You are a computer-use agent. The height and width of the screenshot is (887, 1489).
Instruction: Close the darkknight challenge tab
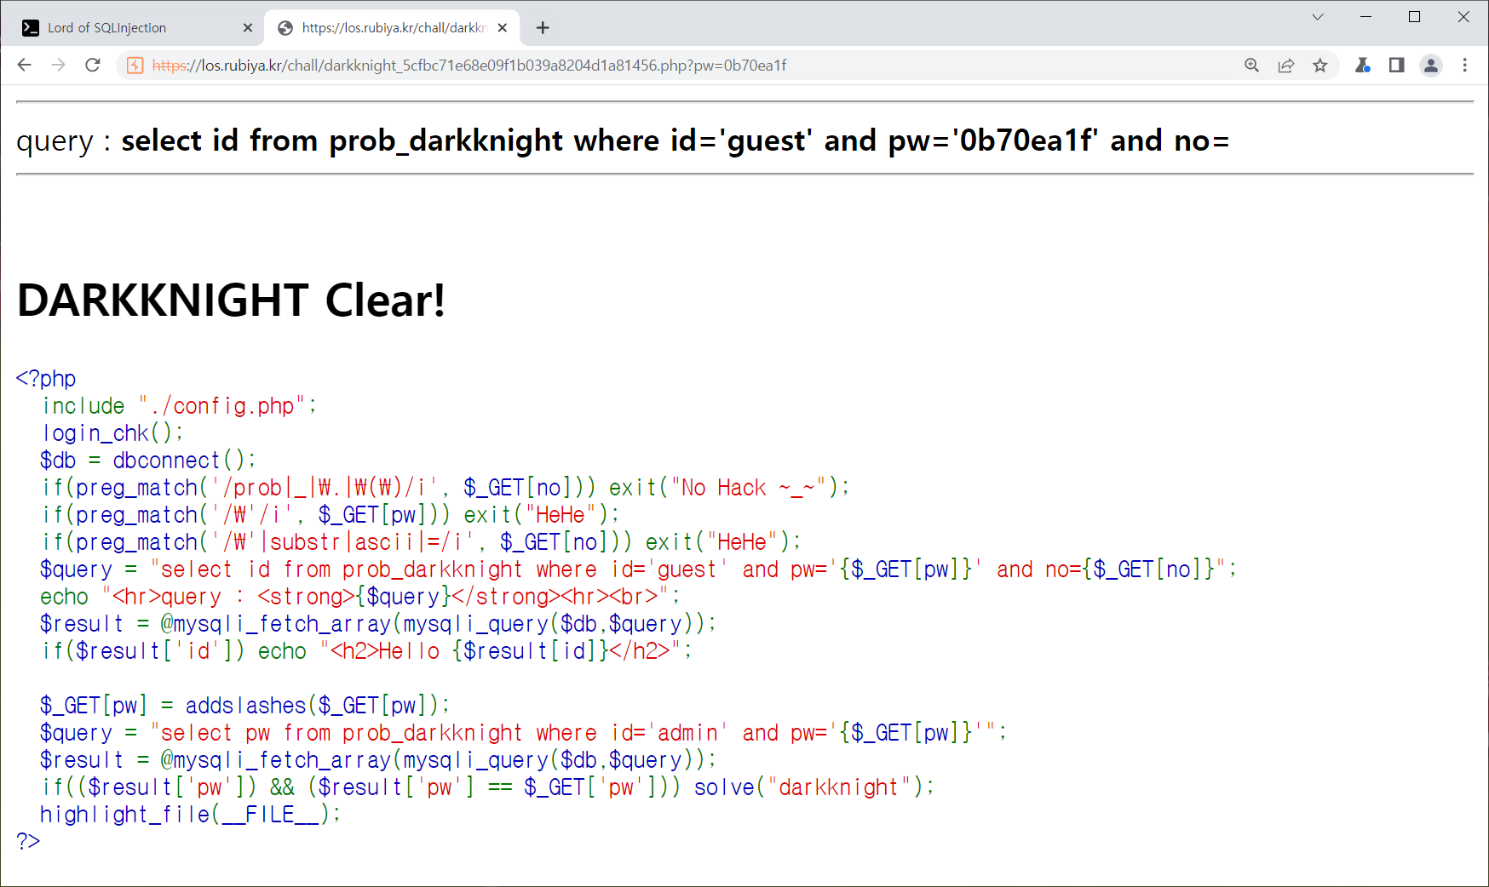(503, 27)
